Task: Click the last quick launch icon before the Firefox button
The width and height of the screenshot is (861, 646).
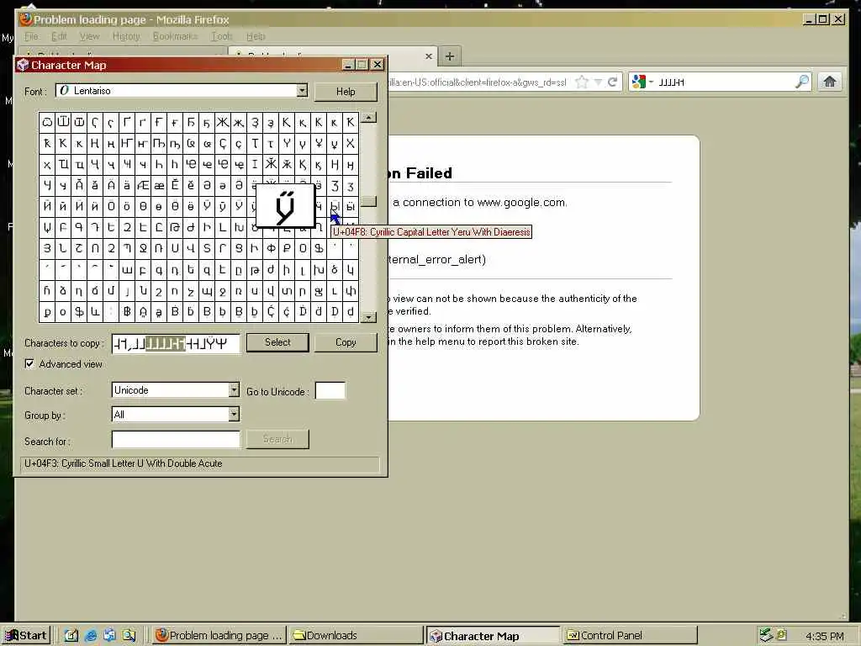Action: 129,636
